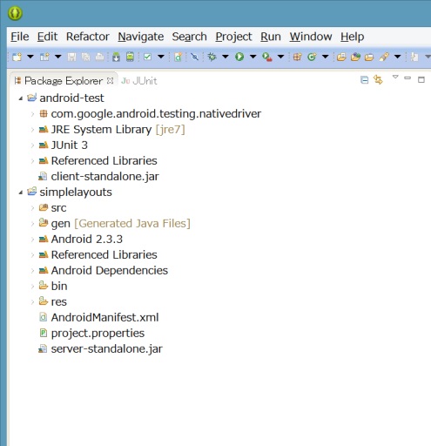The width and height of the screenshot is (431, 446).
Task: Switch to the JUnit tab
Action: (x=139, y=81)
